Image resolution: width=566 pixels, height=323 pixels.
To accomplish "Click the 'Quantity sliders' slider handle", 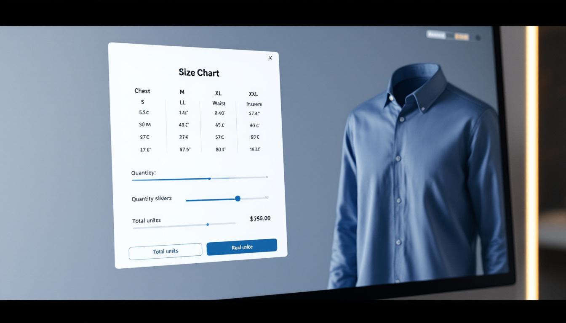I will pyautogui.click(x=238, y=199).
